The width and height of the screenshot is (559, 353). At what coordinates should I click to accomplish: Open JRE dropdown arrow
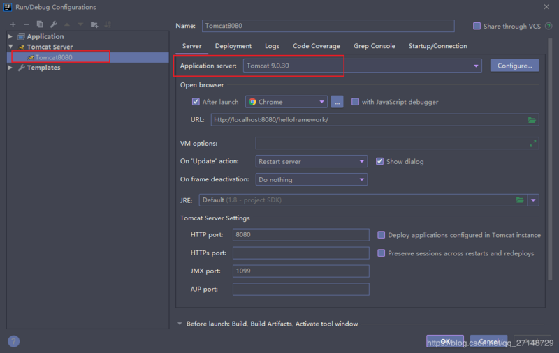coord(533,200)
